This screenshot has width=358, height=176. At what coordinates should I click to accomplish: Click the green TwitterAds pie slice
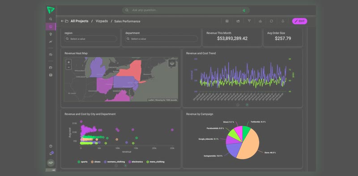tap(246, 132)
